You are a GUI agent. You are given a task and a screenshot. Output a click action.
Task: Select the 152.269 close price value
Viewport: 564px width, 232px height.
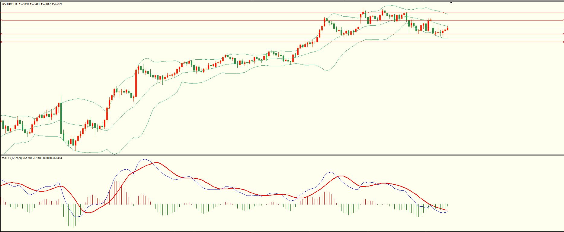click(x=57, y=4)
